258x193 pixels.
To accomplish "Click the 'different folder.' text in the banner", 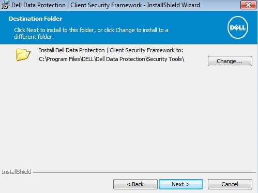I will 34,37.
